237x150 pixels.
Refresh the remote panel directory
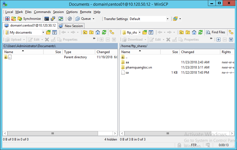coord(200,32)
